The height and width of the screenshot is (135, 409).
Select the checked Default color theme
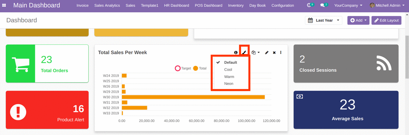230,62
